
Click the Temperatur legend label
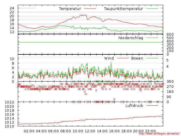[70, 9]
